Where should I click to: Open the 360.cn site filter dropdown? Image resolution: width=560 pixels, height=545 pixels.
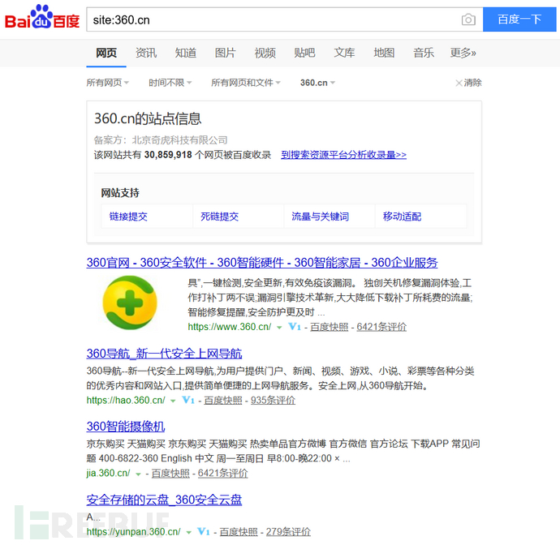click(317, 83)
